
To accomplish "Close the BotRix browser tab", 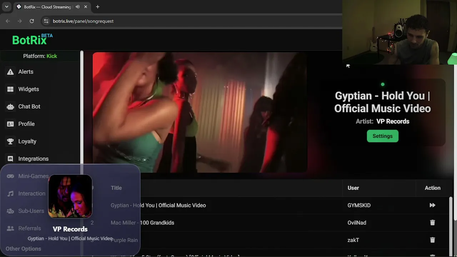I will point(86,7).
